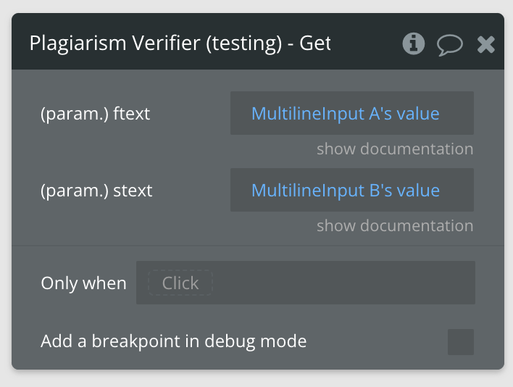This screenshot has width=513, height=387.
Task: Click the A's value portion of ftext expression
Action: 404,114
